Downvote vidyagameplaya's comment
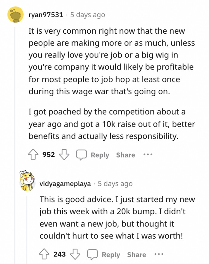This screenshot has height=264, width=209. 75,254
